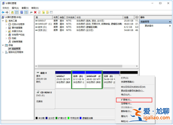Screen dimensions: 173x125
Task: Toggle the Show/Hide Action Pane toolbar icon
Action: coord(26,12)
